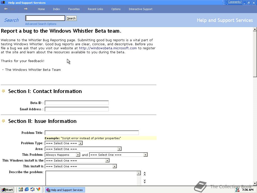Enlarge the description box with the down caret

pos(145,181)
